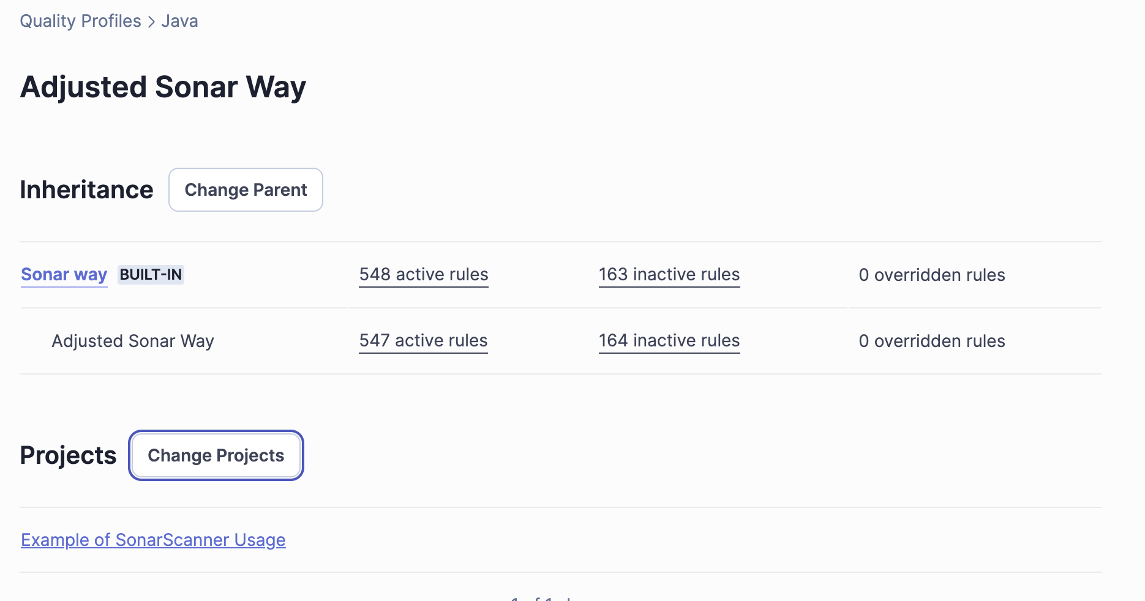Click the Projects section heading
The height and width of the screenshot is (601, 1145).
(x=68, y=455)
